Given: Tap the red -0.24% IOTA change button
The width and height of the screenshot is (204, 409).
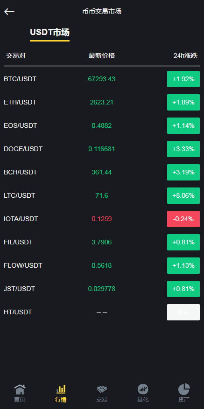Looking at the screenshot, I should [183, 219].
